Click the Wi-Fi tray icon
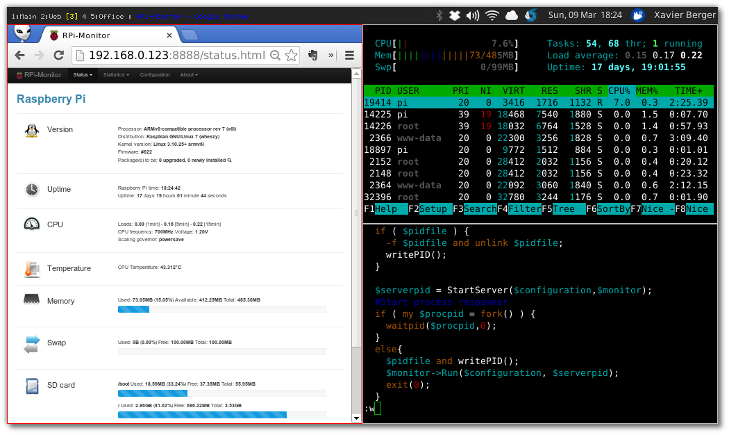Viewport: 729px width, 435px height. [492, 16]
